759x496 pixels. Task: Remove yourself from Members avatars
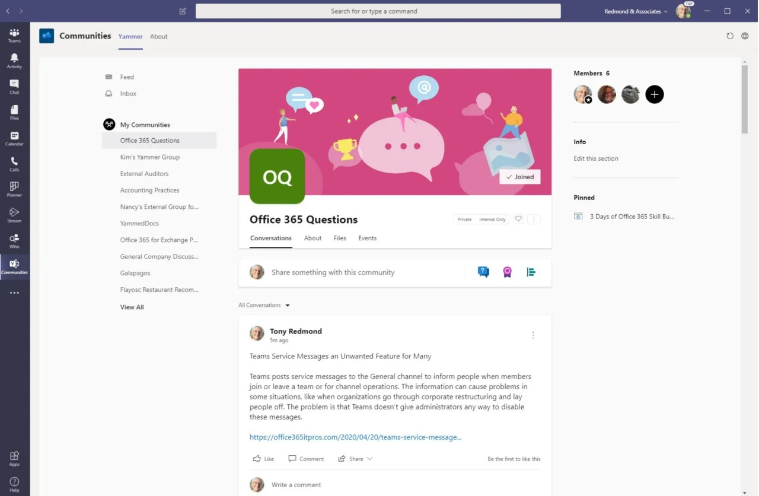[x=589, y=101]
